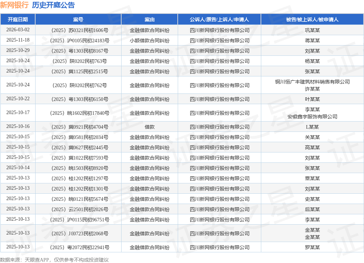Click defendant 叶某某
The image size is (364, 263).
point(312,100)
